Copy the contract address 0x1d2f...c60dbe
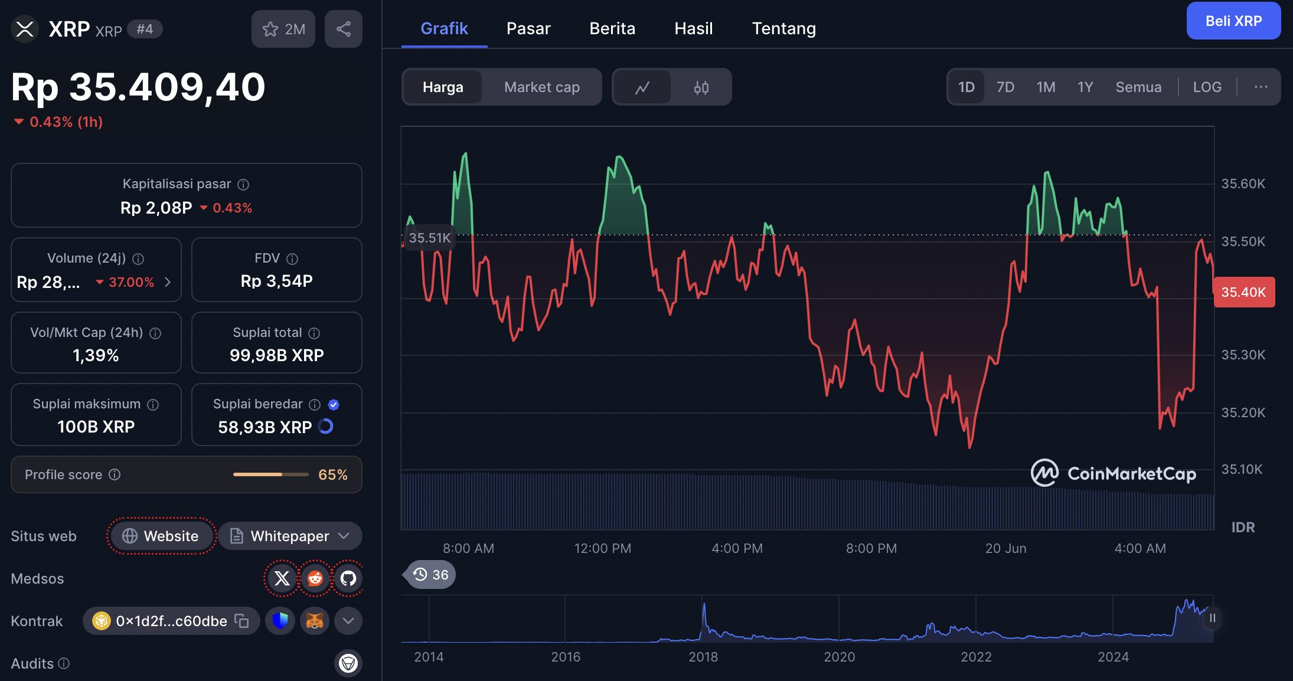Image resolution: width=1293 pixels, height=681 pixels. point(241,621)
